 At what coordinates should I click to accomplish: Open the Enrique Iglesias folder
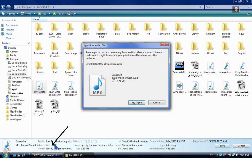[226, 30]
